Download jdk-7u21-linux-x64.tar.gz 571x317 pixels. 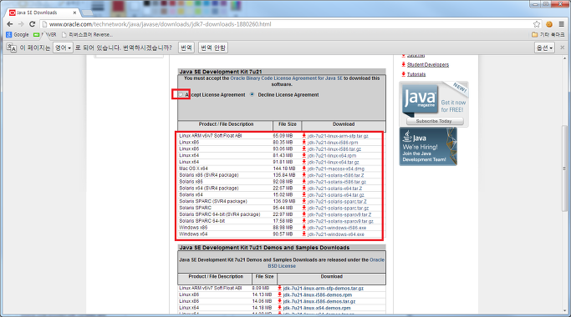tap(334, 162)
